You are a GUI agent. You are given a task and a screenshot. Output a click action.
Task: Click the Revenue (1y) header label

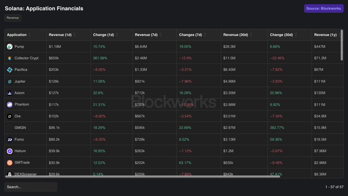[x=325, y=35]
